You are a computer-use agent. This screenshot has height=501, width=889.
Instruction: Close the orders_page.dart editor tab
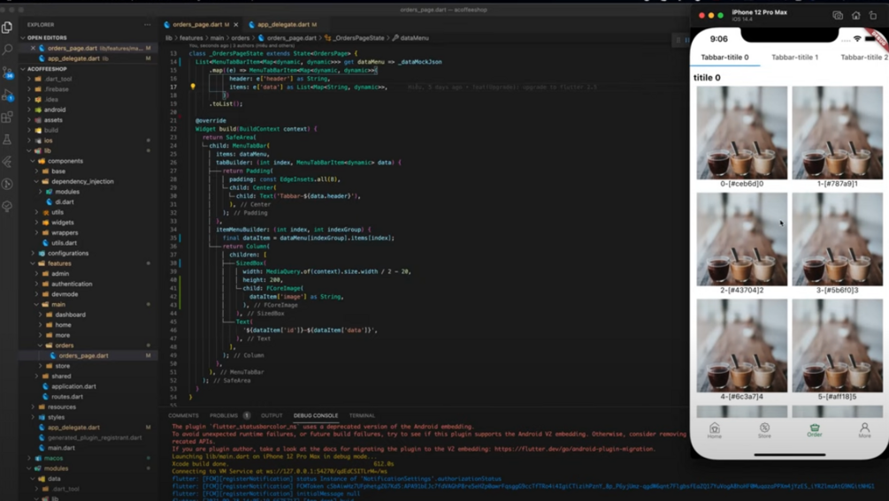pyautogui.click(x=236, y=25)
